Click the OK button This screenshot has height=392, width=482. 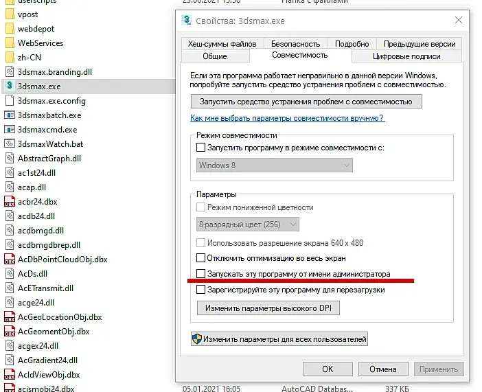[328, 369]
